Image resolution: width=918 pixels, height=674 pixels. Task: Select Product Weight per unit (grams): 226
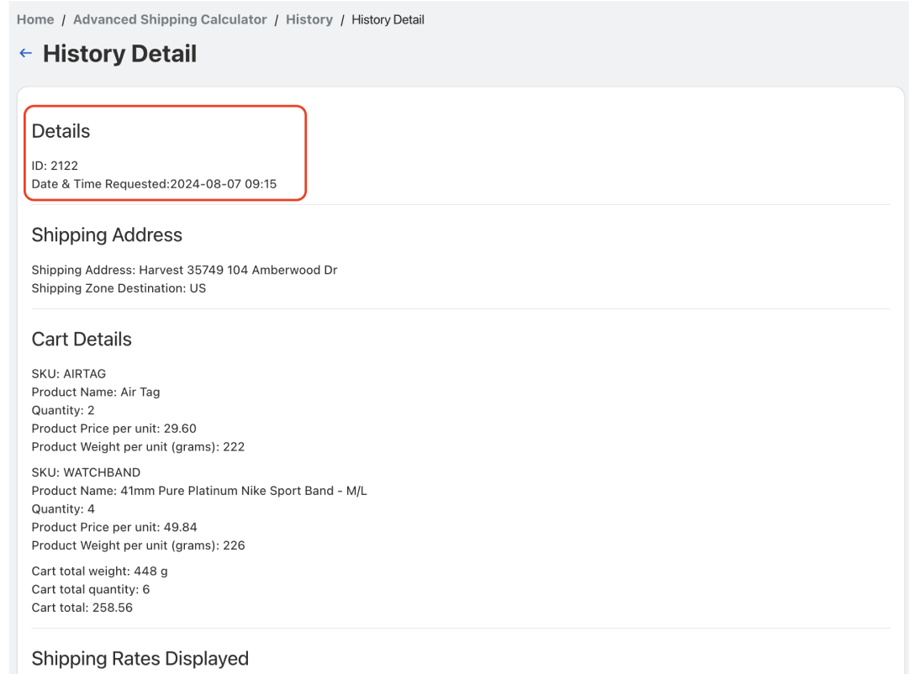point(138,545)
